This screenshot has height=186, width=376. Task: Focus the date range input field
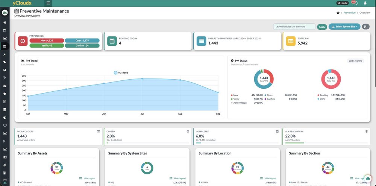[x=294, y=27]
